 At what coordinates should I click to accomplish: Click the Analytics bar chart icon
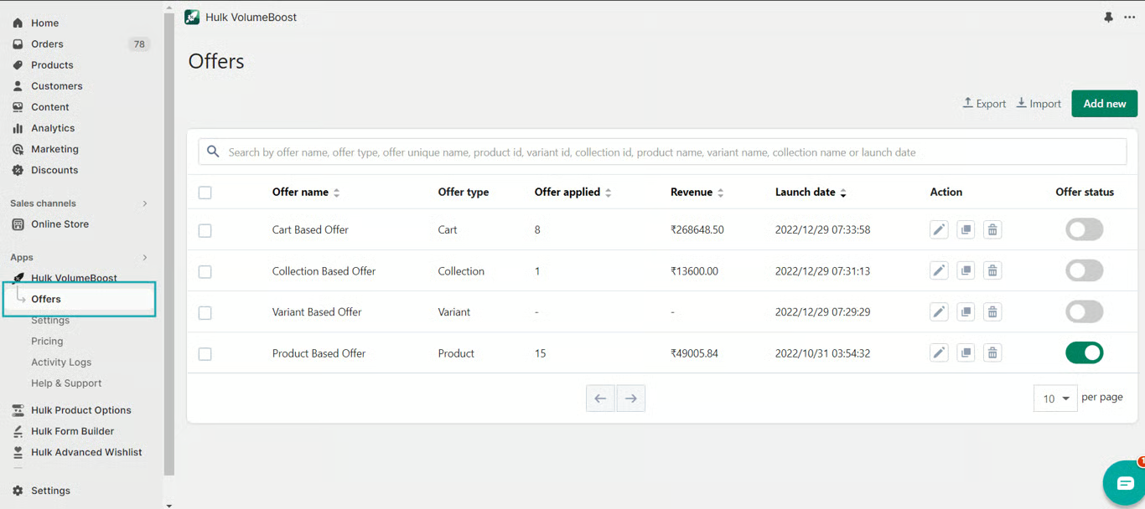click(x=18, y=128)
